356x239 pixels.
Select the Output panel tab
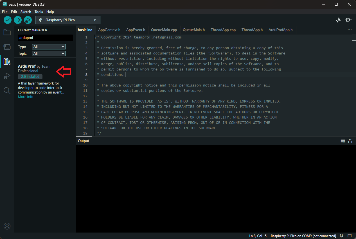point(84,141)
